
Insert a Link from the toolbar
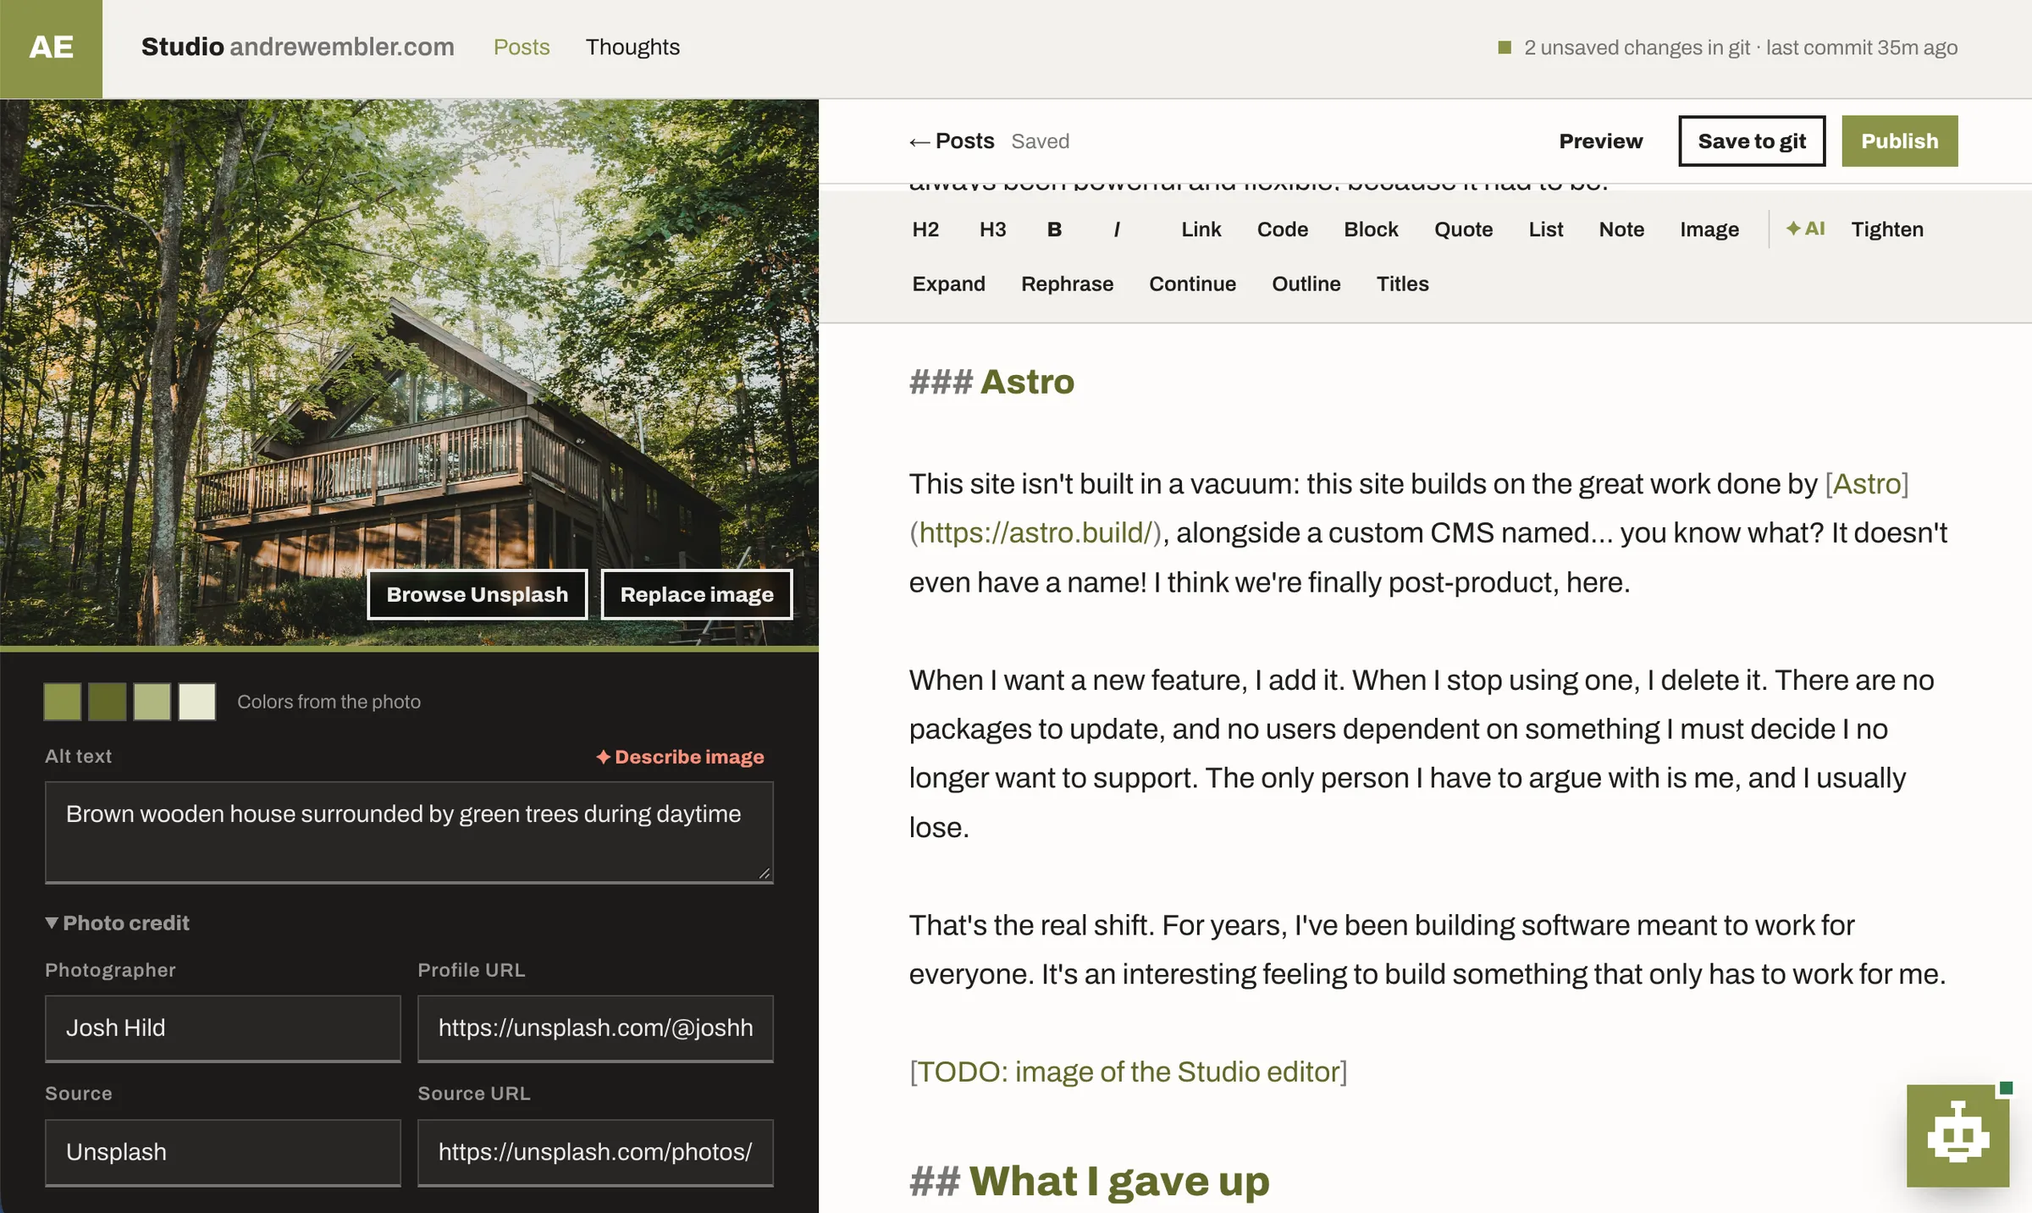tap(1201, 229)
